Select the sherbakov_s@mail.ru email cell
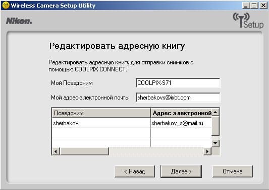Image resolution: width=269 pixels, height=190 pixels. point(181,123)
